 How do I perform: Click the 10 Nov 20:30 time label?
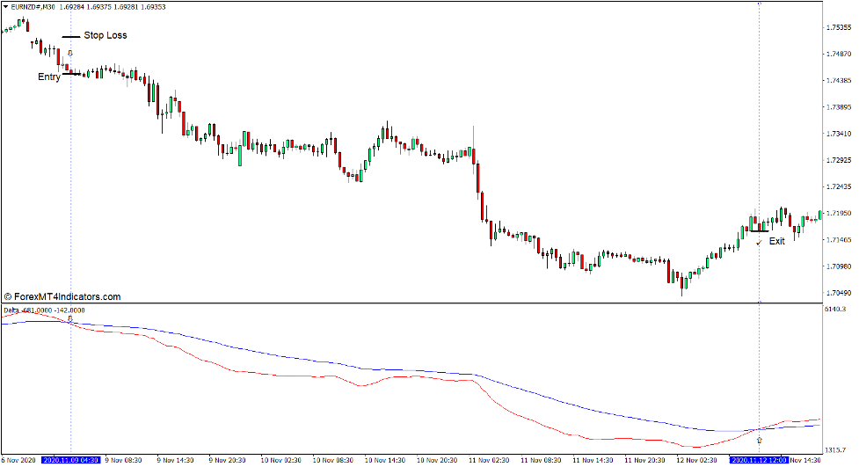pyautogui.click(x=437, y=460)
